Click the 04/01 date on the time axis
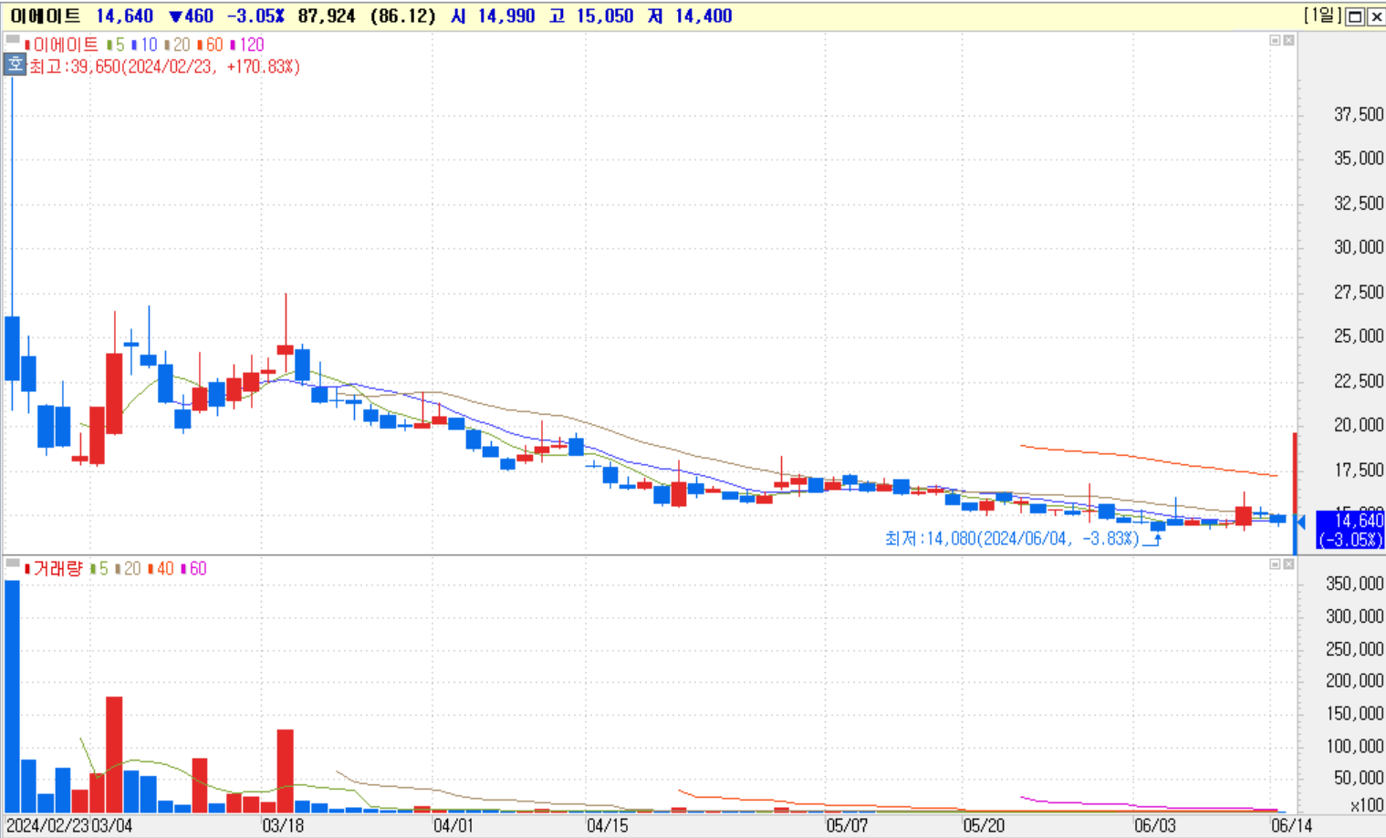1386x838 pixels. pos(453,826)
